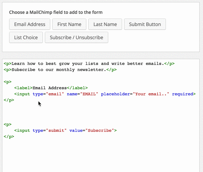Place cursor in 'Learn how to best grow' line

tap(89, 64)
